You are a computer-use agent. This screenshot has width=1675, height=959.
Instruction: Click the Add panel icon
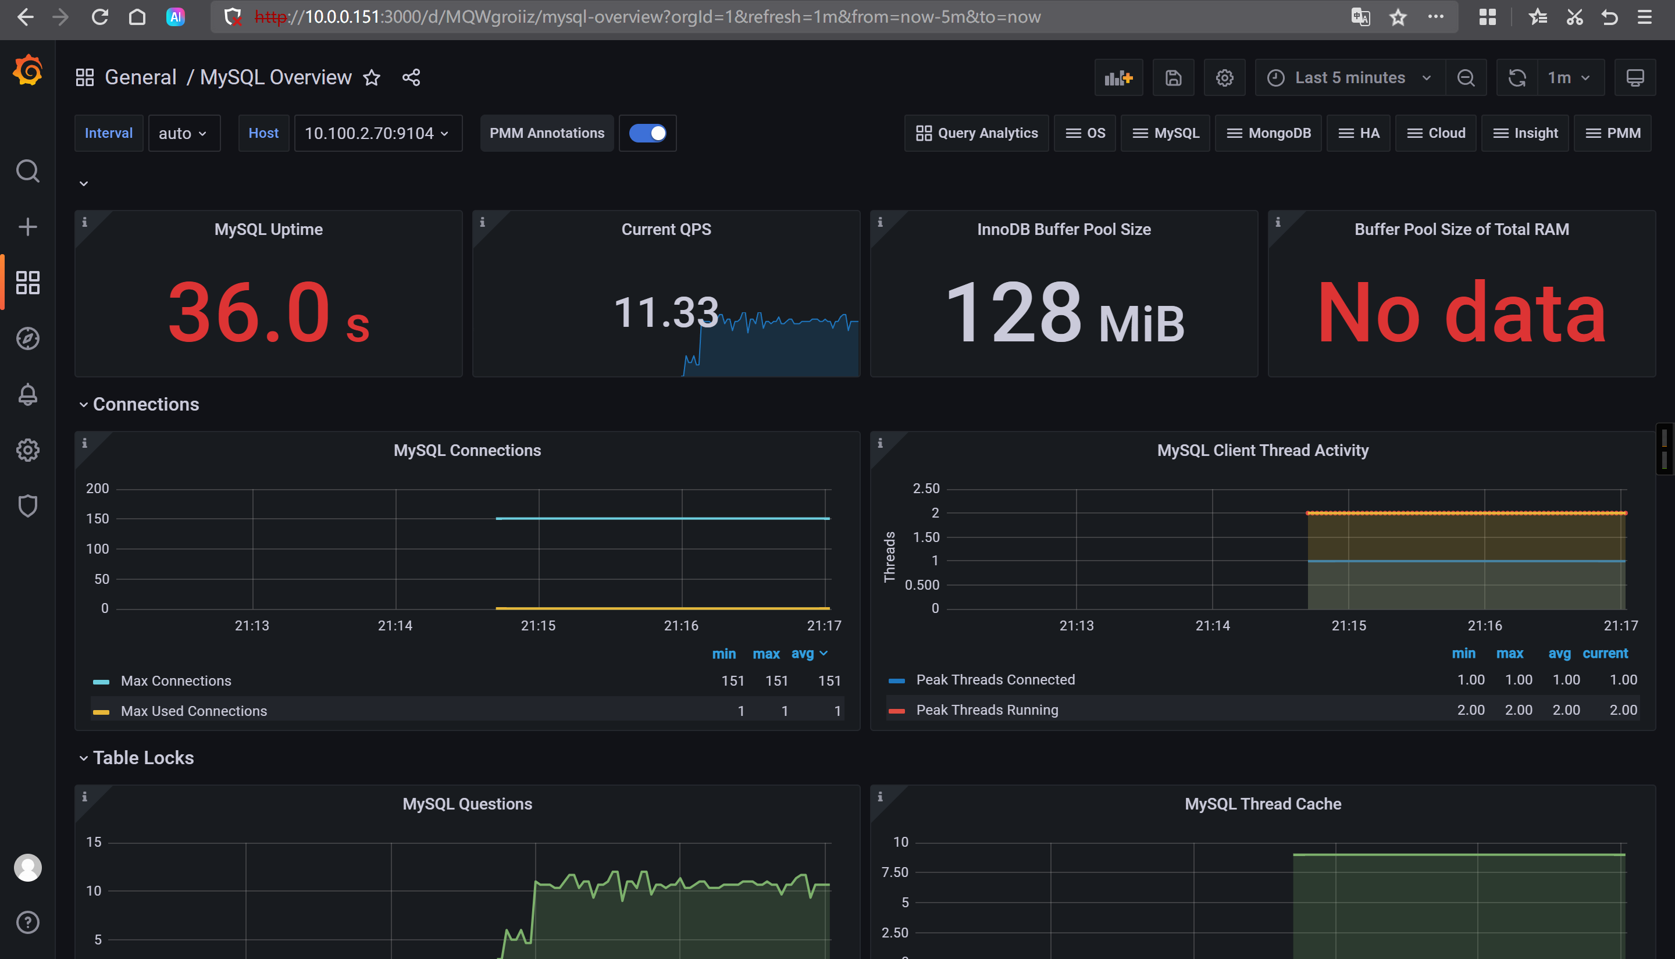[1118, 78]
